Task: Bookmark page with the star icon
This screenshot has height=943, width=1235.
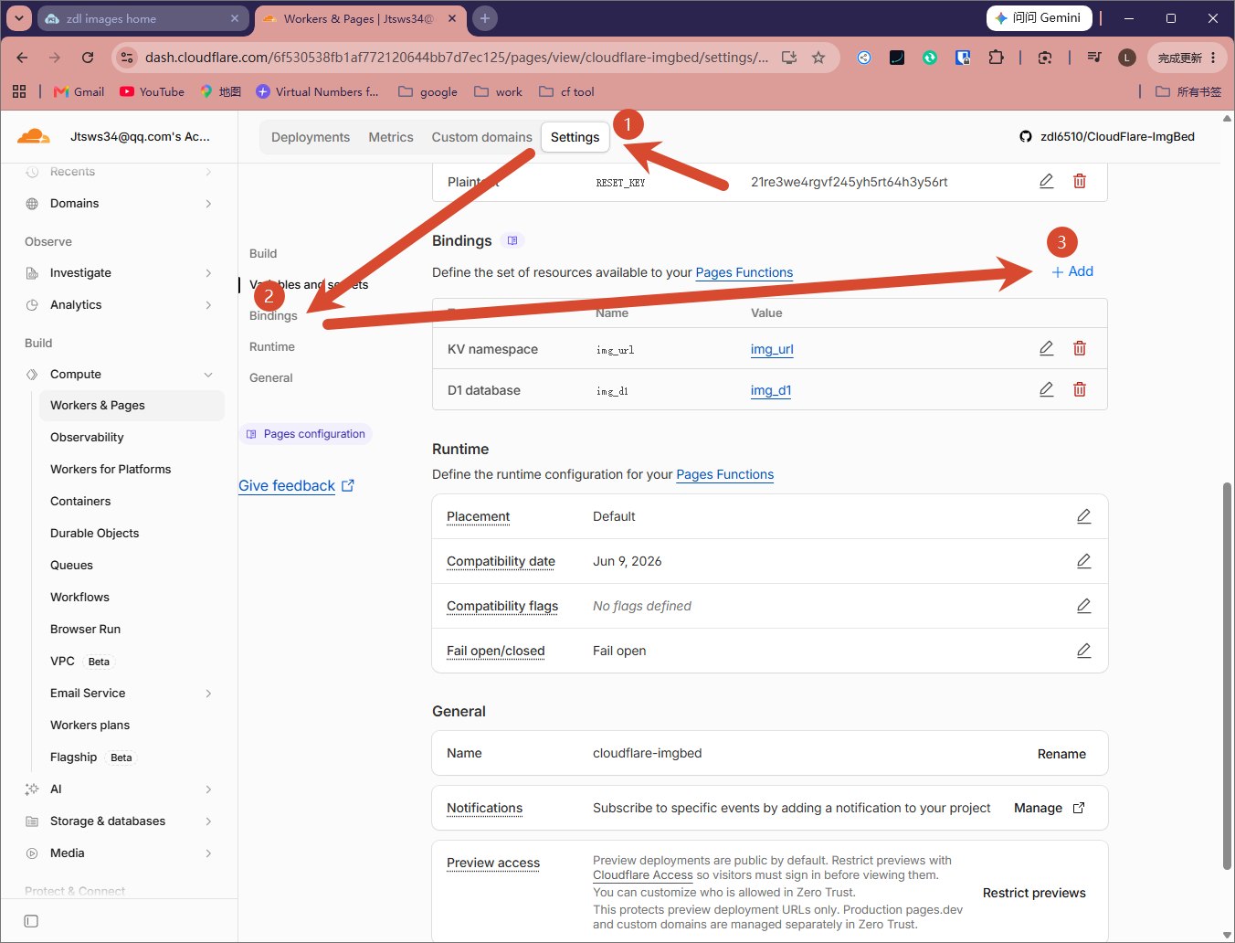Action: tap(818, 58)
